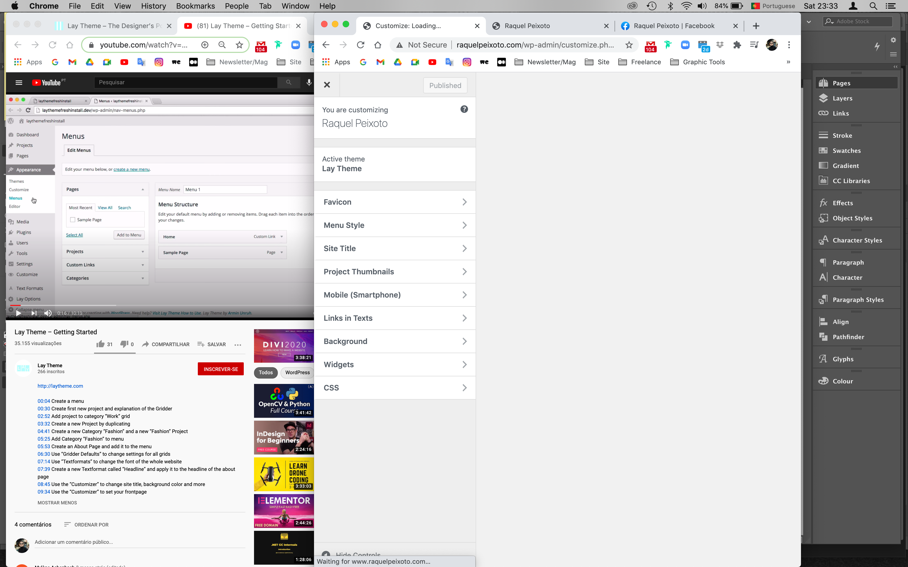Click the YouTube voice search microphone
The width and height of the screenshot is (908, 567).
(x=309, y=83)
